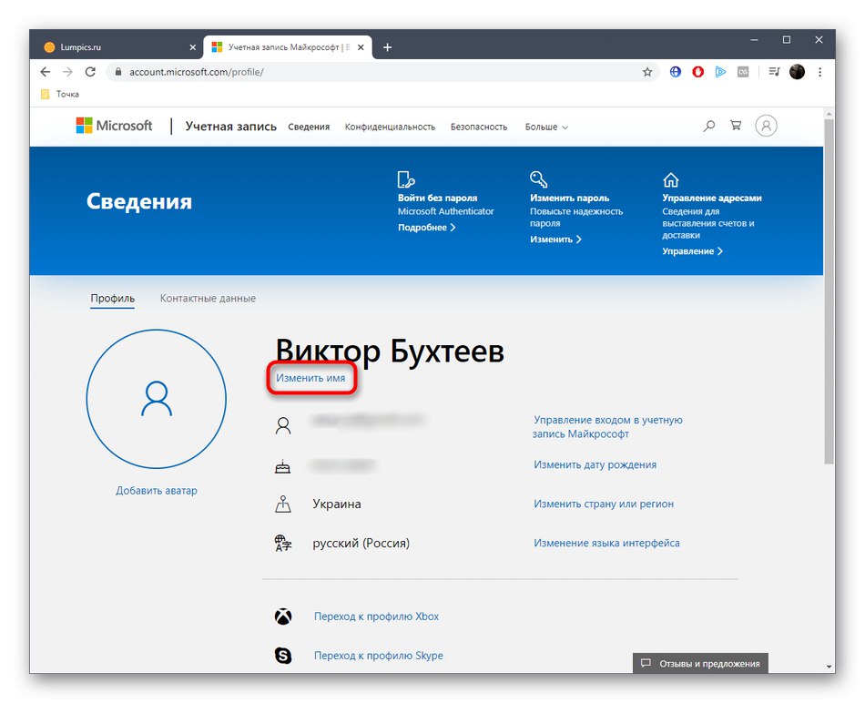Open the shopping cart icon

pos(736,126)
